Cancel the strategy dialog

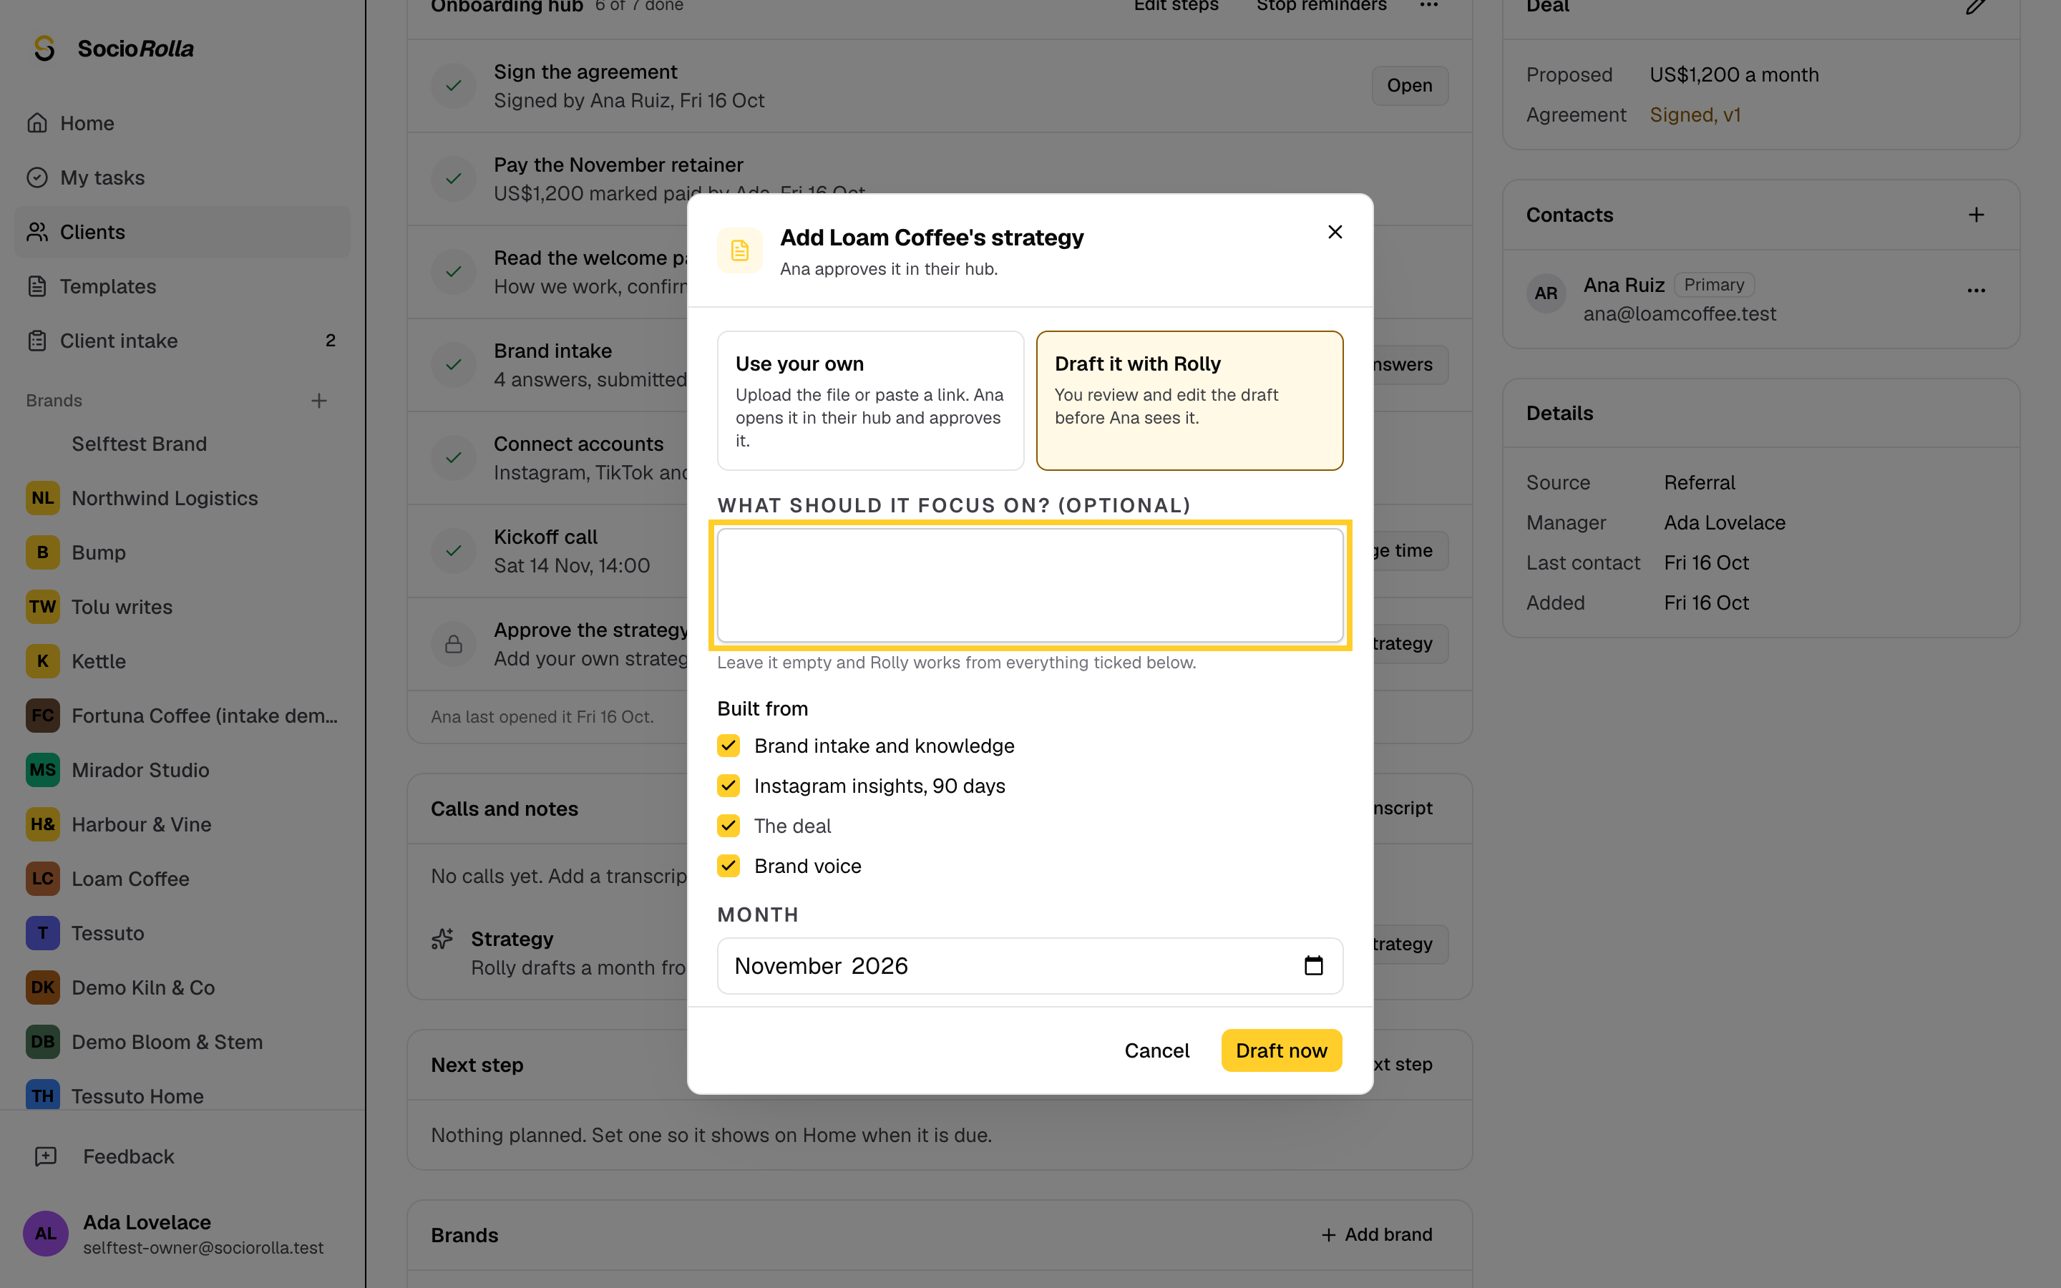point(1156,1050)
